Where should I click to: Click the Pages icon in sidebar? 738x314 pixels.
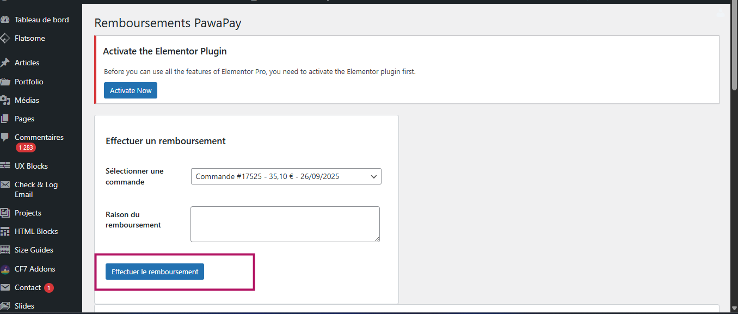(5, 119)
